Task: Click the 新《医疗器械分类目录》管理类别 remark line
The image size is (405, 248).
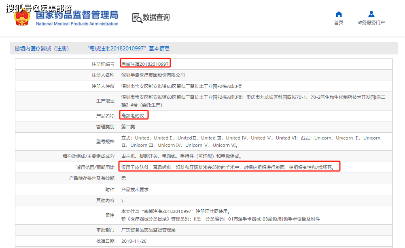Action: [221, 219]
